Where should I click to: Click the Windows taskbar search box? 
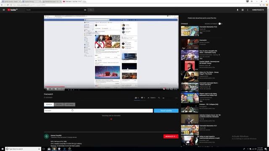point(23,149)
